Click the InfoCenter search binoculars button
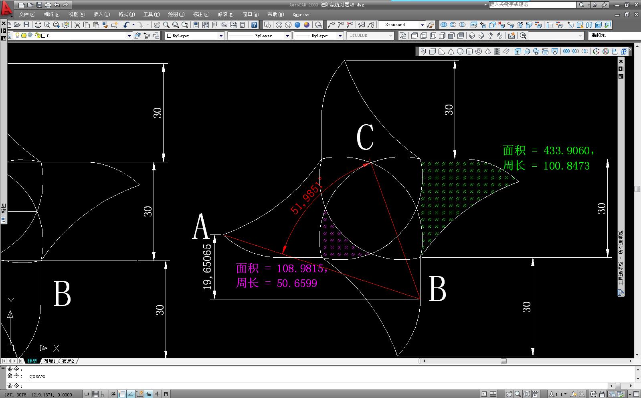Image resolution: width=641 pixels, height=398 pixels. click(x=581, y=5)
